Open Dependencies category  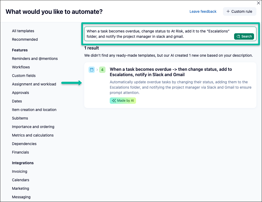tap(24, 144)
